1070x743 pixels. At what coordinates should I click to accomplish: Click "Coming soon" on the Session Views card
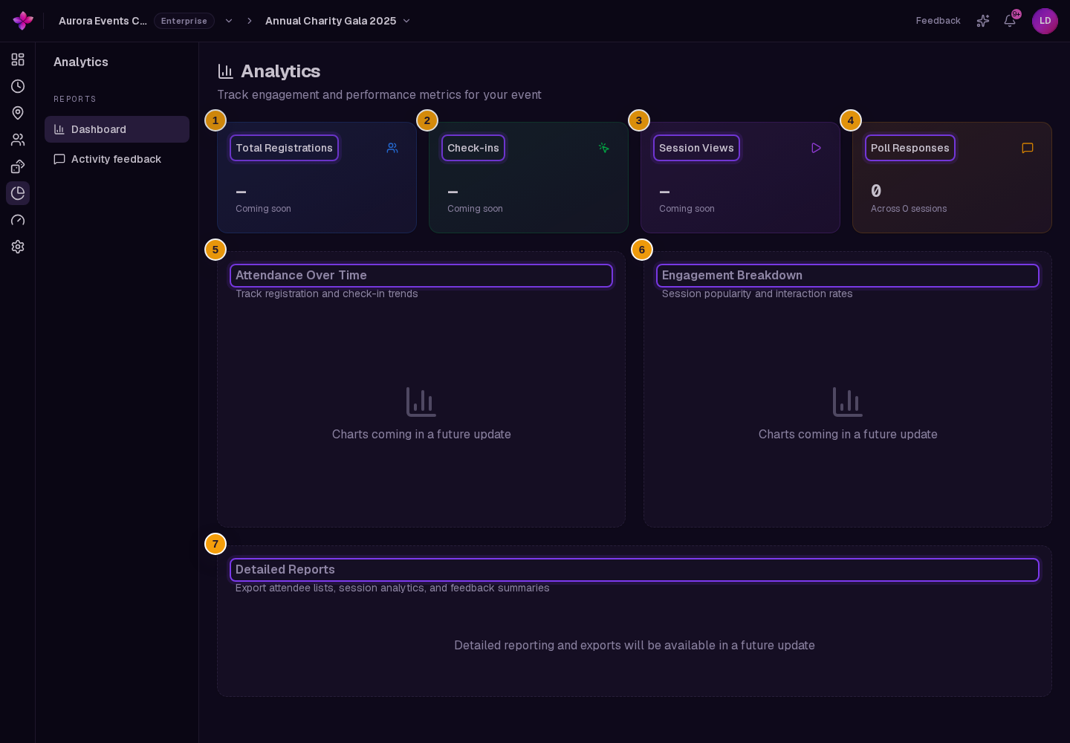(x=687, y=209)
